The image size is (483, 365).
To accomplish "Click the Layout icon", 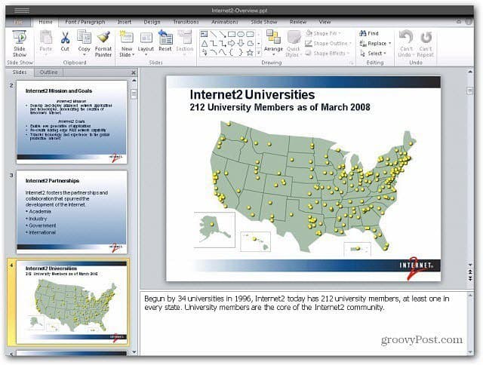I will (x=146, y=38).
